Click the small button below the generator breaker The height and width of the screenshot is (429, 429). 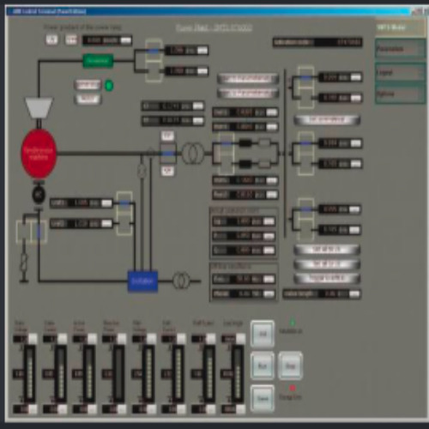[167, 171]
